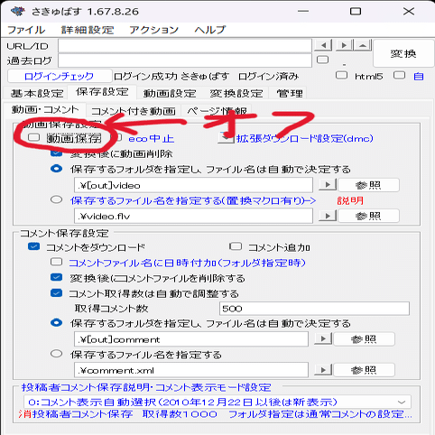
Task: Select video radio 保存するフォルダを指定し
Action: [x=56, y=169]
